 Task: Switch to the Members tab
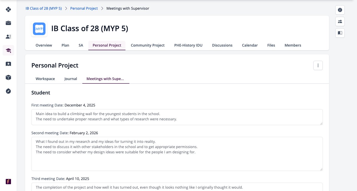[x=293, y=45]
